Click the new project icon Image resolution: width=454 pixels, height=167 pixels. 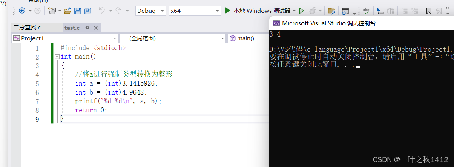click(52, 11)
